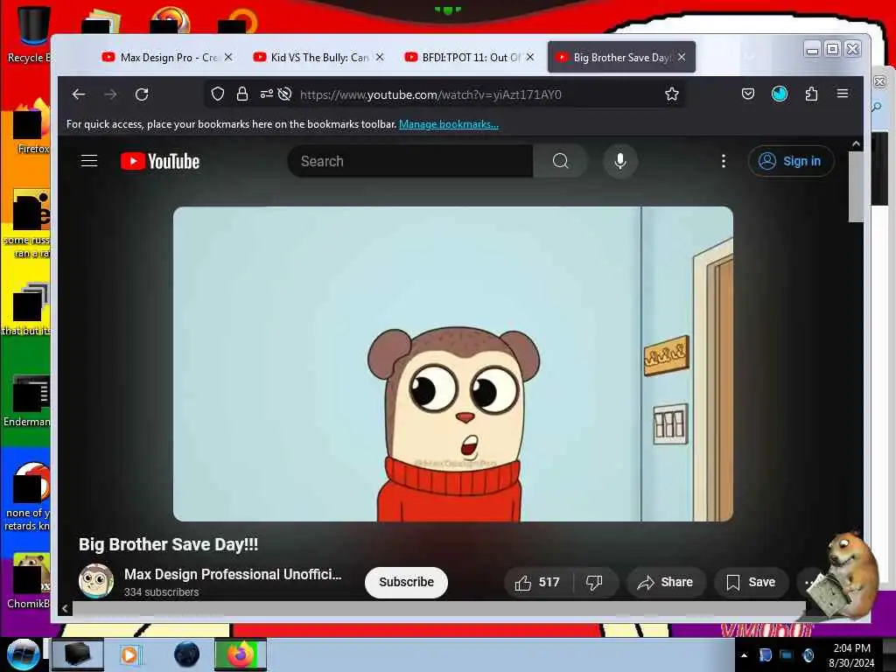
Task: Click the video title Big Brother Save Day!!!
Action: pyautogui.click(x=169, y=544)
